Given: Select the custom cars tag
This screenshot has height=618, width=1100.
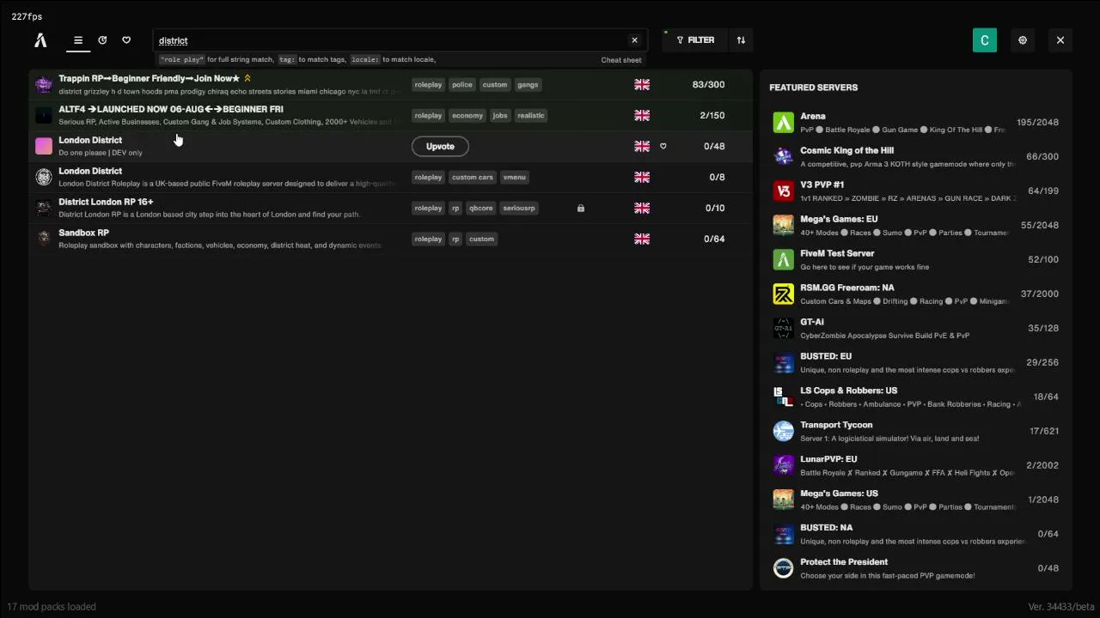Looking at the screenshot, I should pyautogui.click(x=473, y=177).
